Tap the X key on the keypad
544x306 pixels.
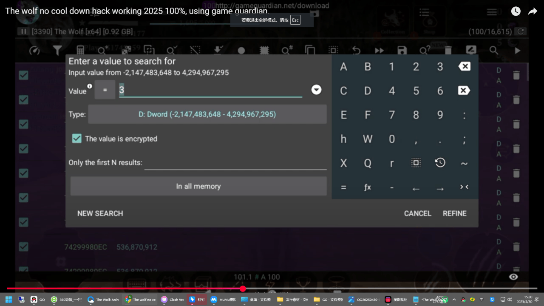343,163
